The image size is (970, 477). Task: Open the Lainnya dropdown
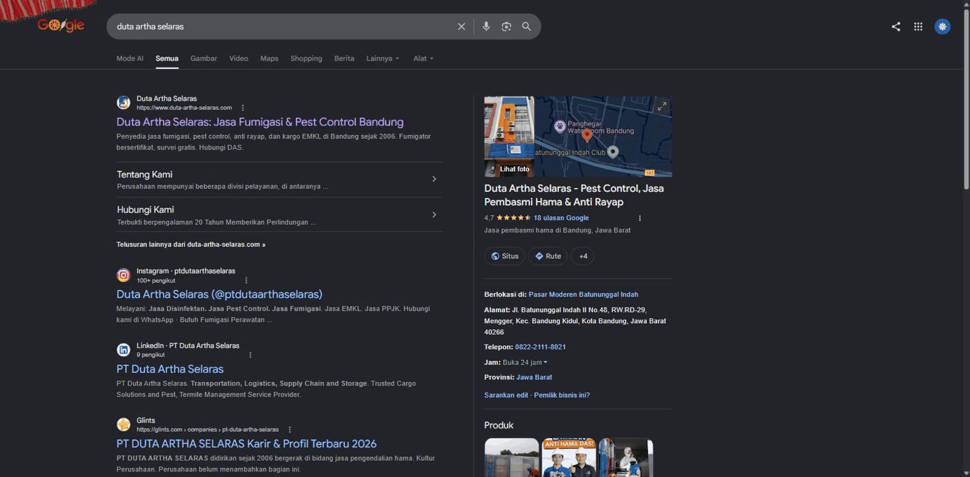point(383,59)
